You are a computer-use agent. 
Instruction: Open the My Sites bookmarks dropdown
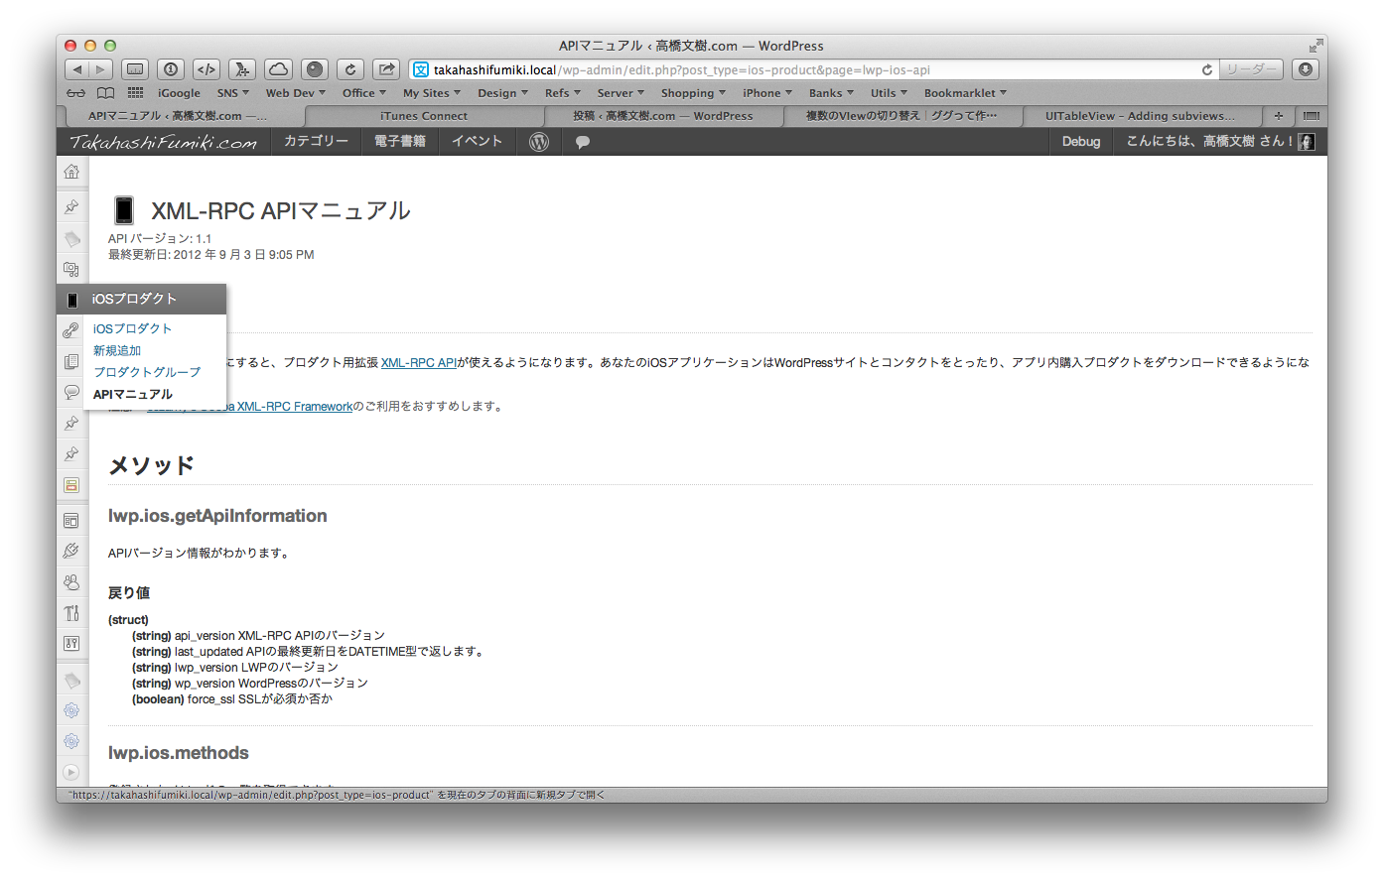(x=431, y=93)
